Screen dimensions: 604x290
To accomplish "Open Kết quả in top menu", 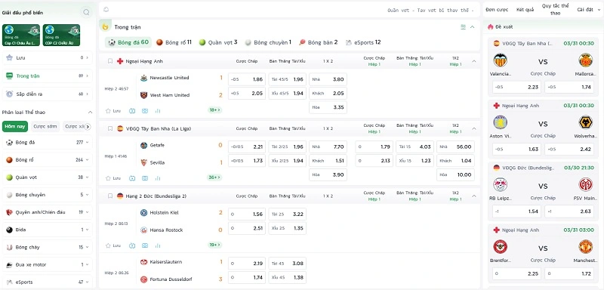I will click(525, 10).
